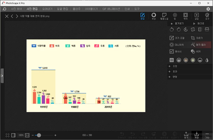Screen dimensions: 213x140
Task: Open the free rotate icon with dot
Action: [x=186, y=29]
